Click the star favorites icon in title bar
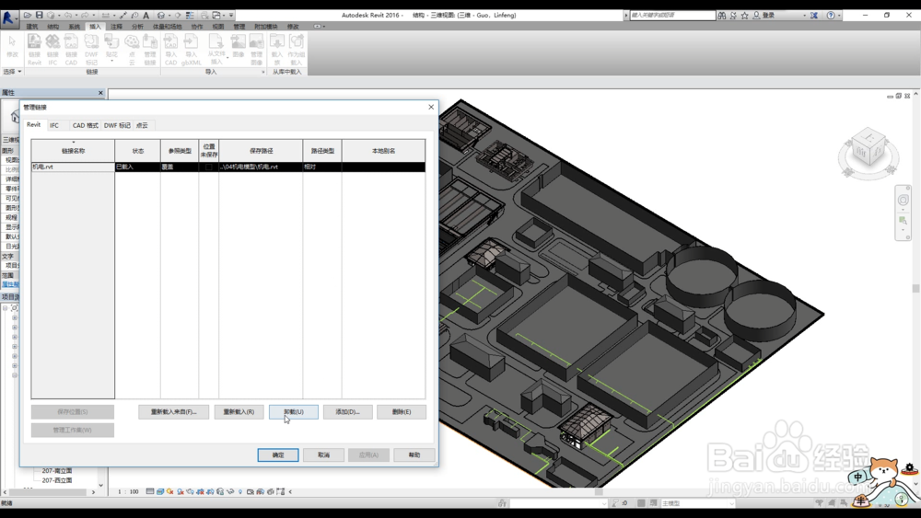 [x=744, y=16]
